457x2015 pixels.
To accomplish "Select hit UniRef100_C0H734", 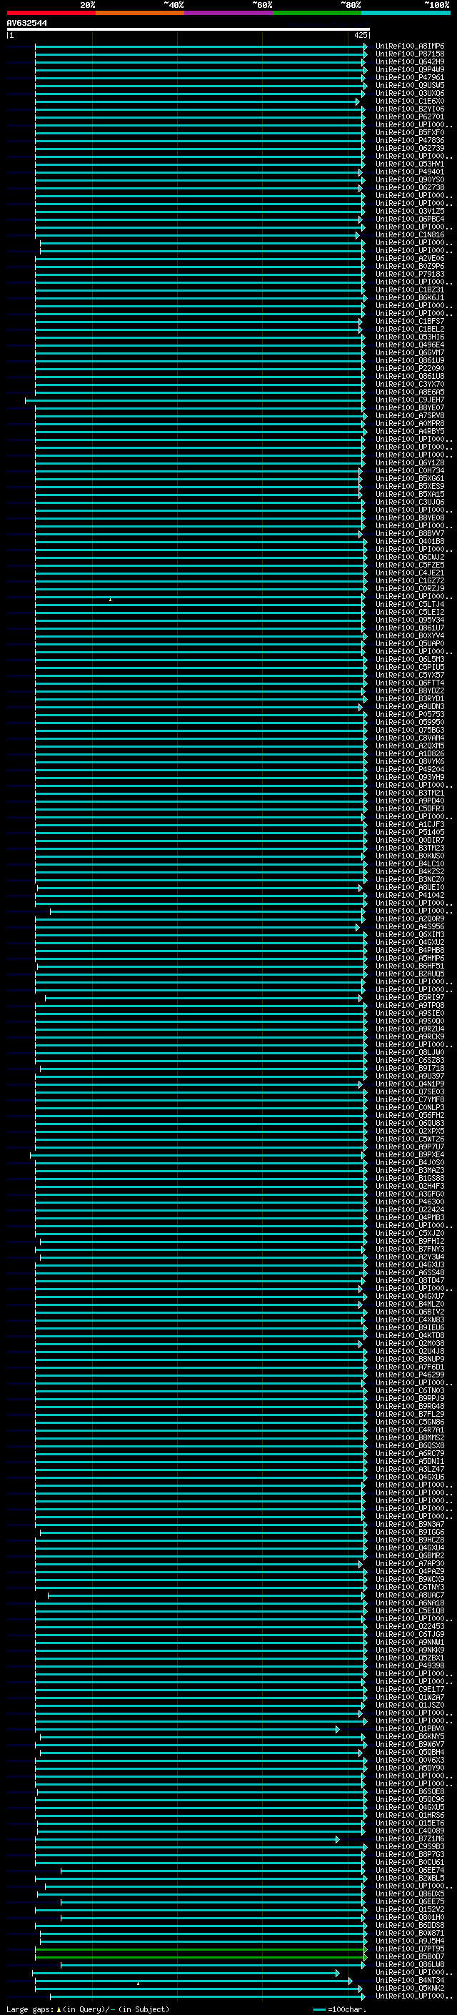I will (409, 471).
